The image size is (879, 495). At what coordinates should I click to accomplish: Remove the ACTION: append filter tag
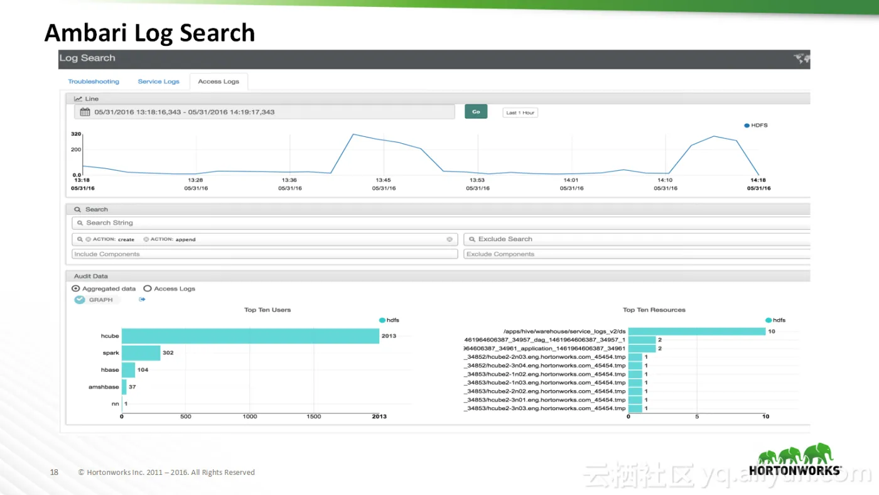146,239
